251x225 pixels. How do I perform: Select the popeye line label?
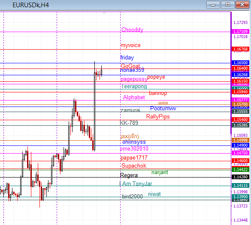point(156,77)
